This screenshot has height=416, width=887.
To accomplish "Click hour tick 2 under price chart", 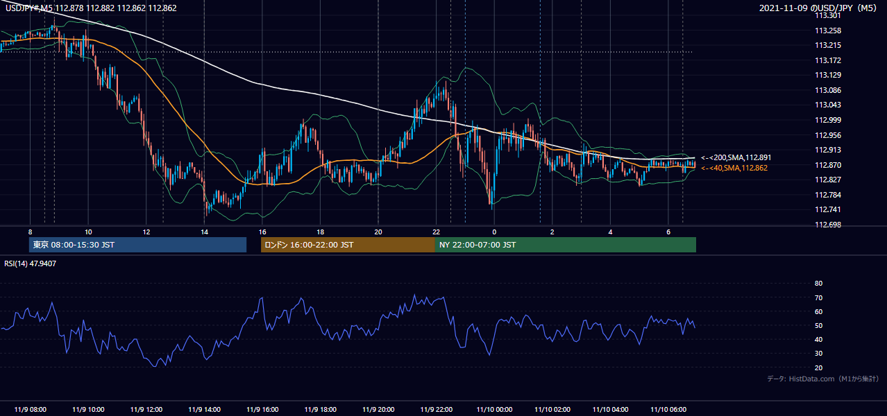I will [x=552, y=231].
